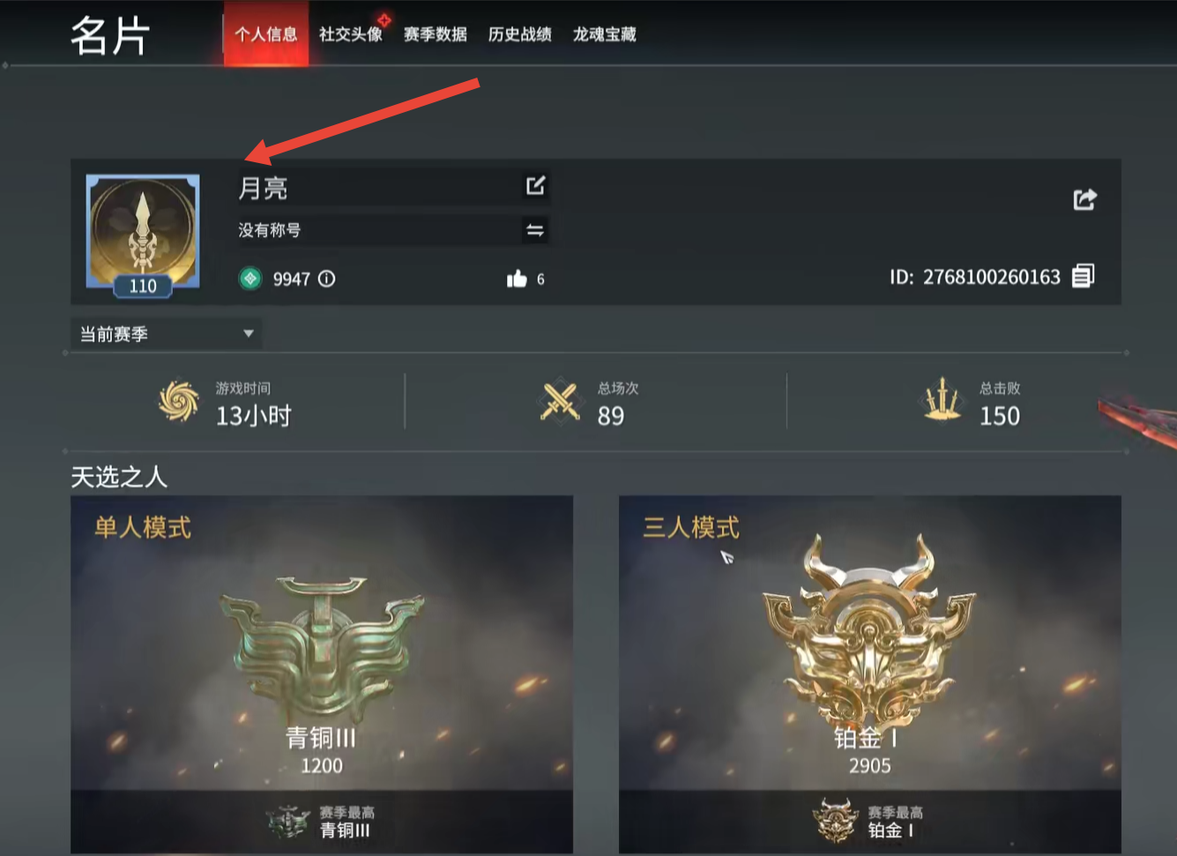Open the 单人模式 bronze rank card

[322, 674]
